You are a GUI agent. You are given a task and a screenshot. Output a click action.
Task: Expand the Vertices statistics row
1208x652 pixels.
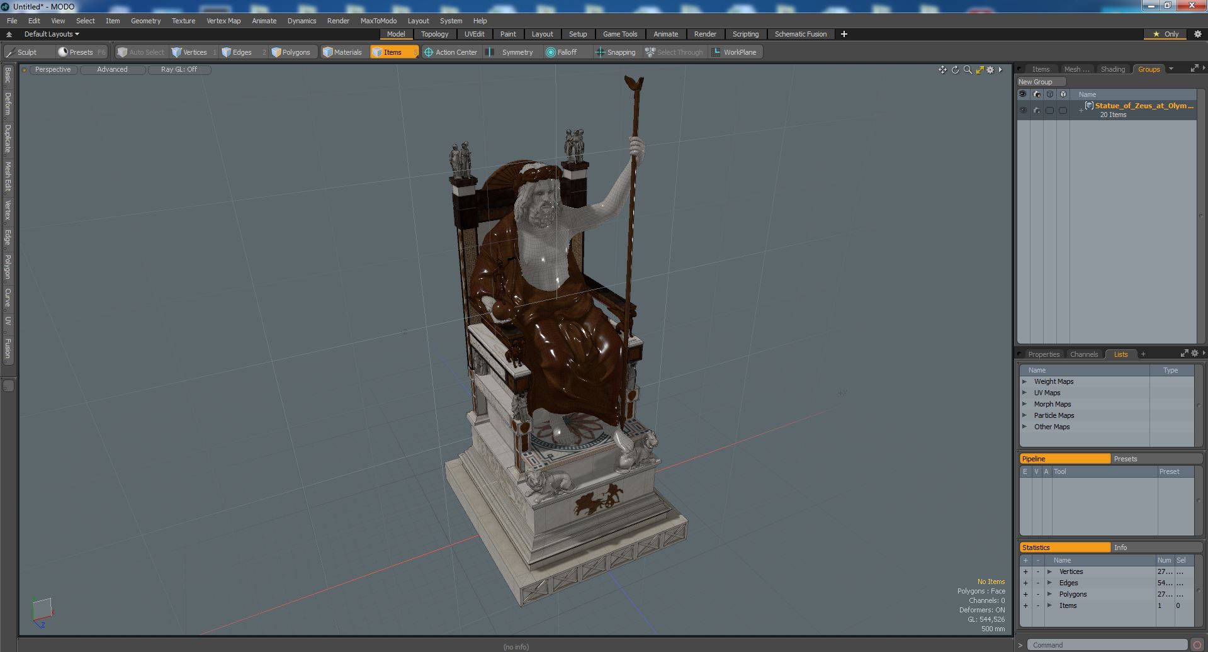pos(1049,571)
